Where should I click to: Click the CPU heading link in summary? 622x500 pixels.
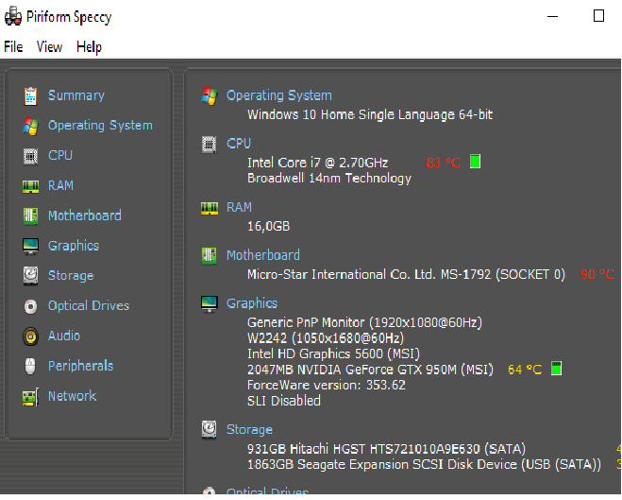point(239,144)
